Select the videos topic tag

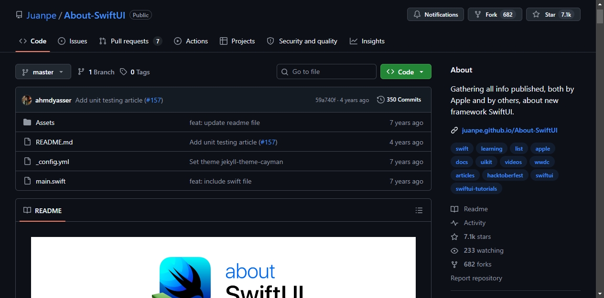click(514, 162)
